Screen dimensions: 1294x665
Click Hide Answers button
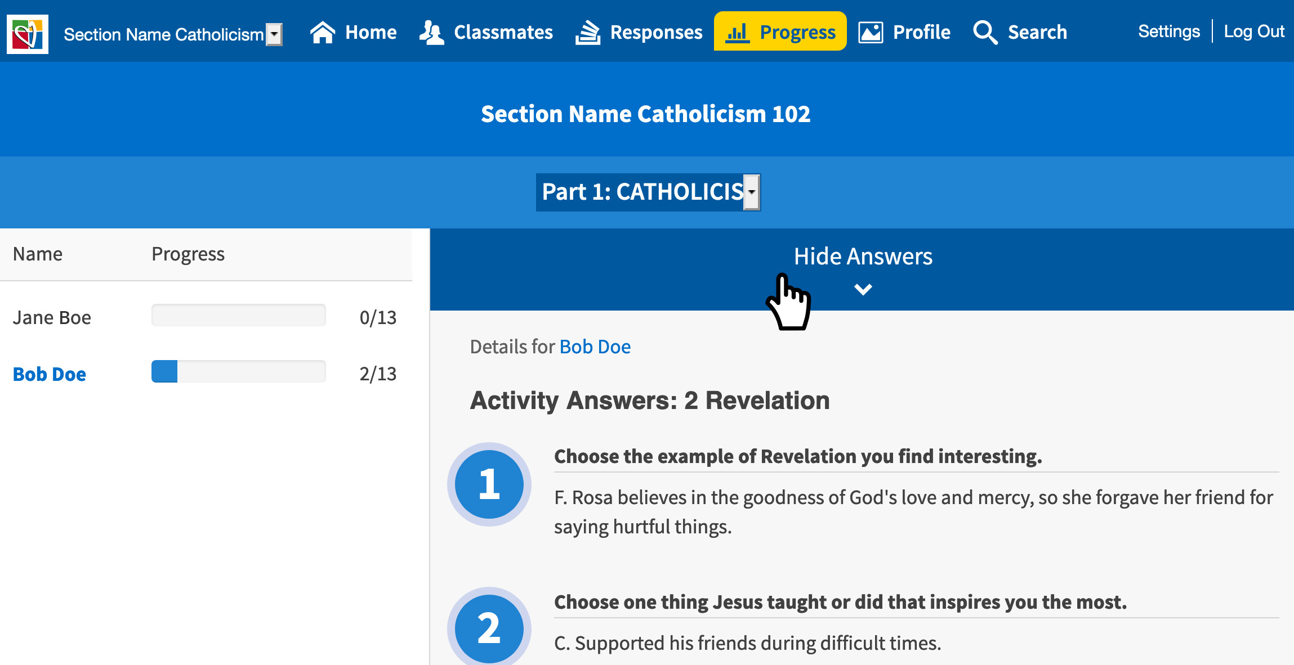(863, 257)
